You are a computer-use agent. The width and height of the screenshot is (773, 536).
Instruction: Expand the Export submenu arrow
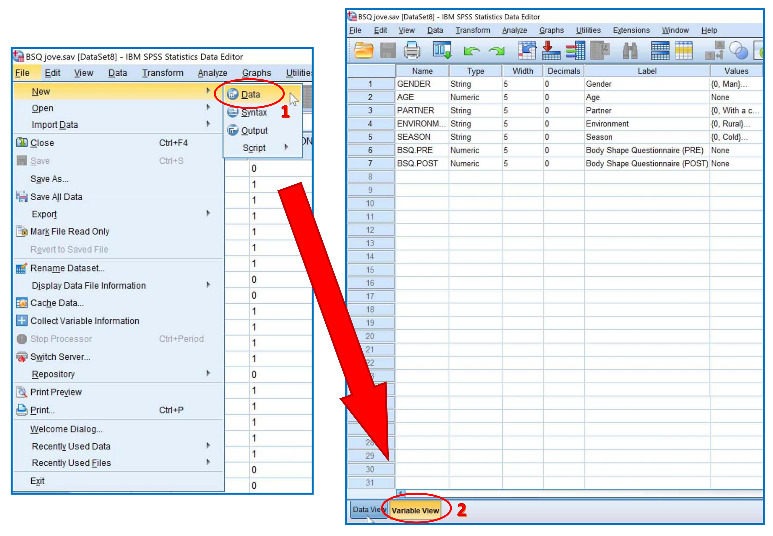[208, 214]
